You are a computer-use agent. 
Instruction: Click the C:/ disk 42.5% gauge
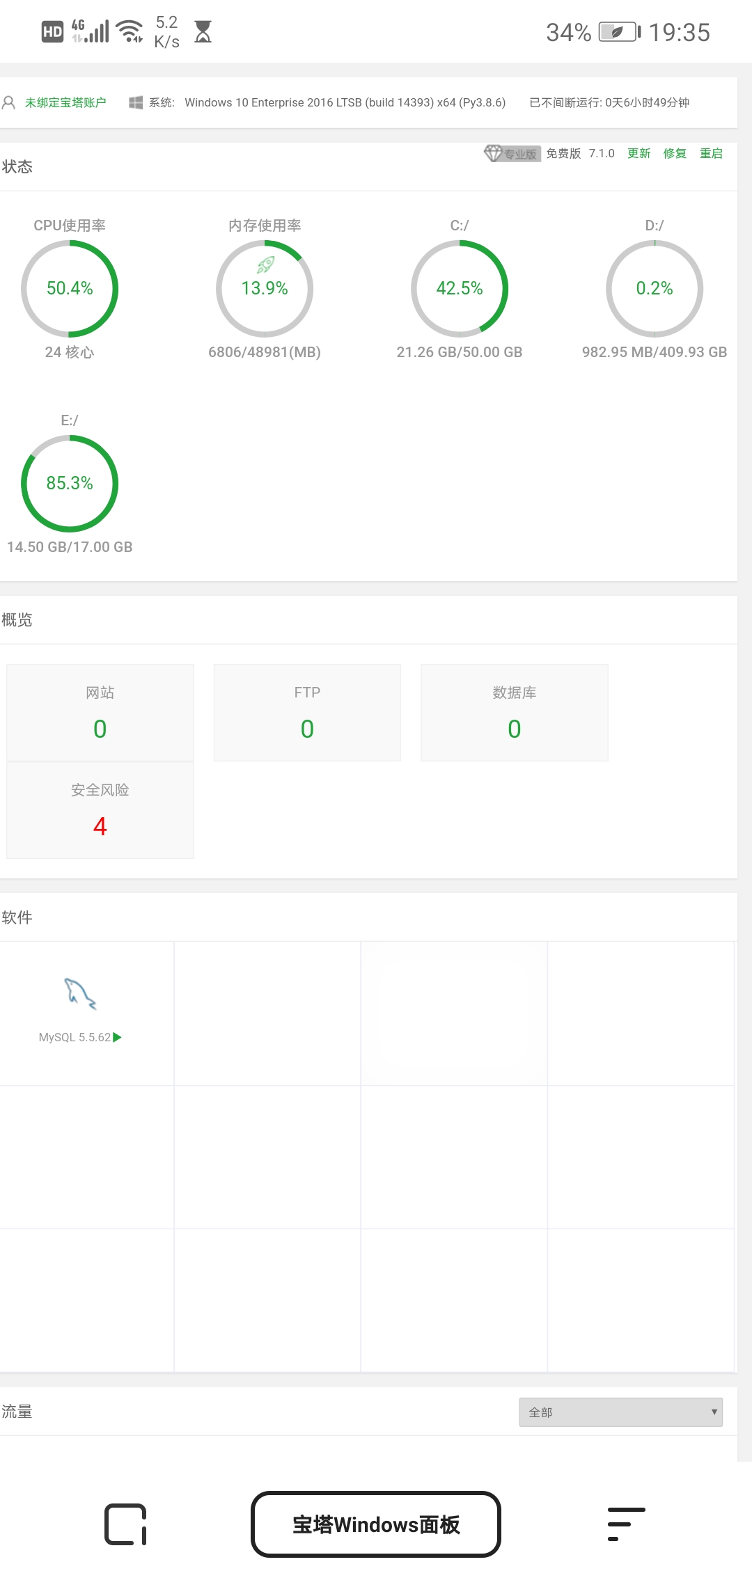click(460, 289)
